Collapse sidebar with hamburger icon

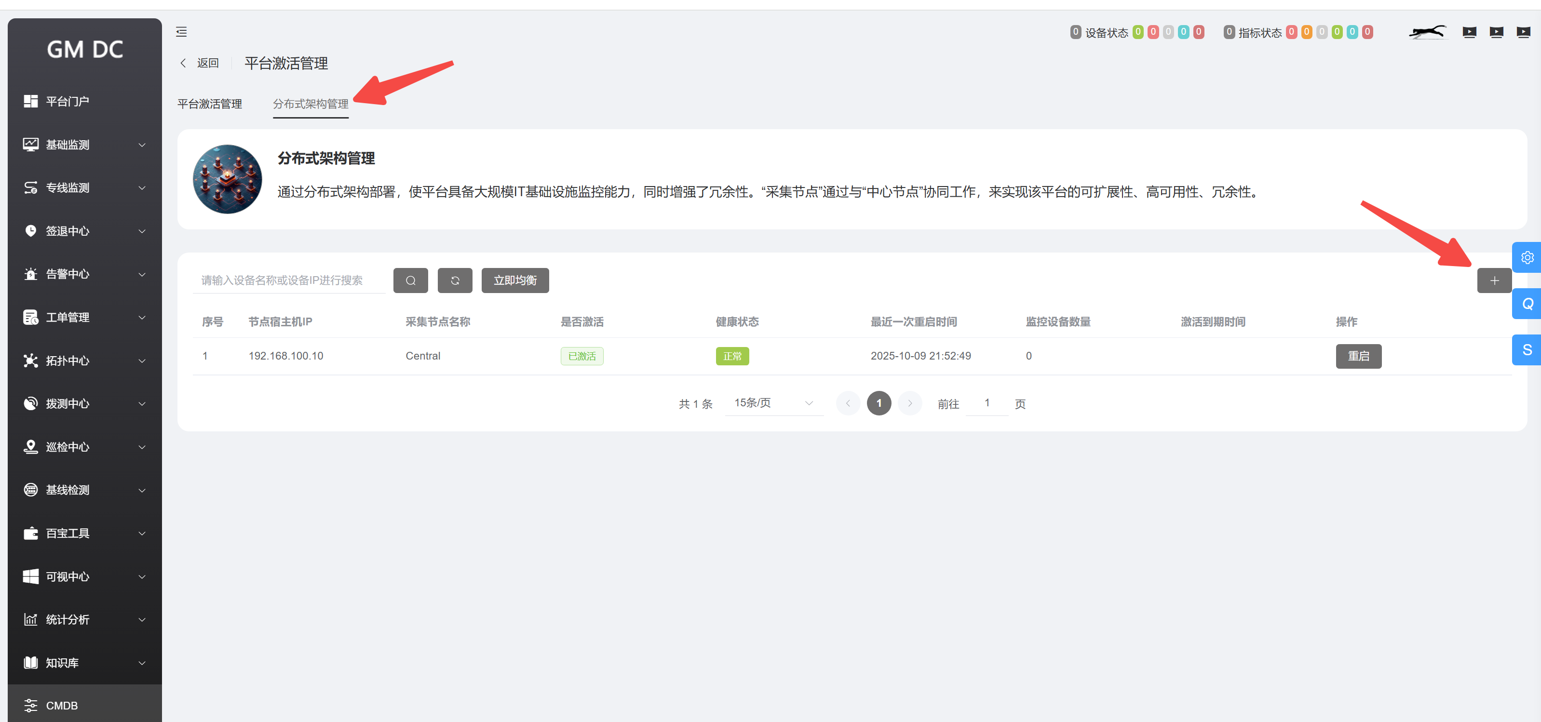coord(181,32)
